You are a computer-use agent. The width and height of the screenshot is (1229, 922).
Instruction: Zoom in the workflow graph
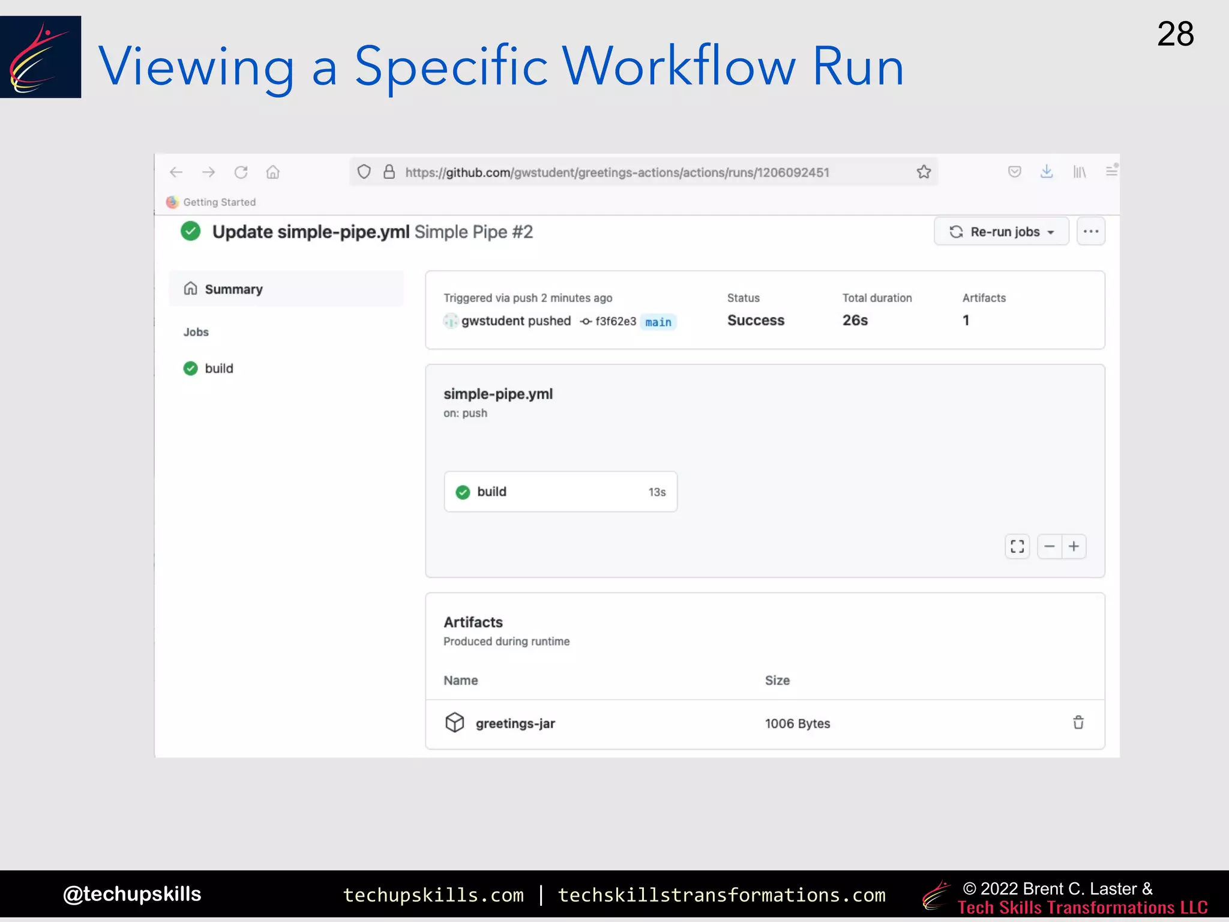click(1074, 546)
